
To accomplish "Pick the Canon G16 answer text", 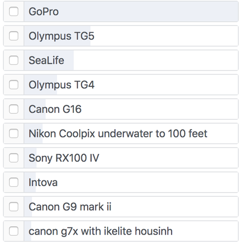I will [55, 109].
